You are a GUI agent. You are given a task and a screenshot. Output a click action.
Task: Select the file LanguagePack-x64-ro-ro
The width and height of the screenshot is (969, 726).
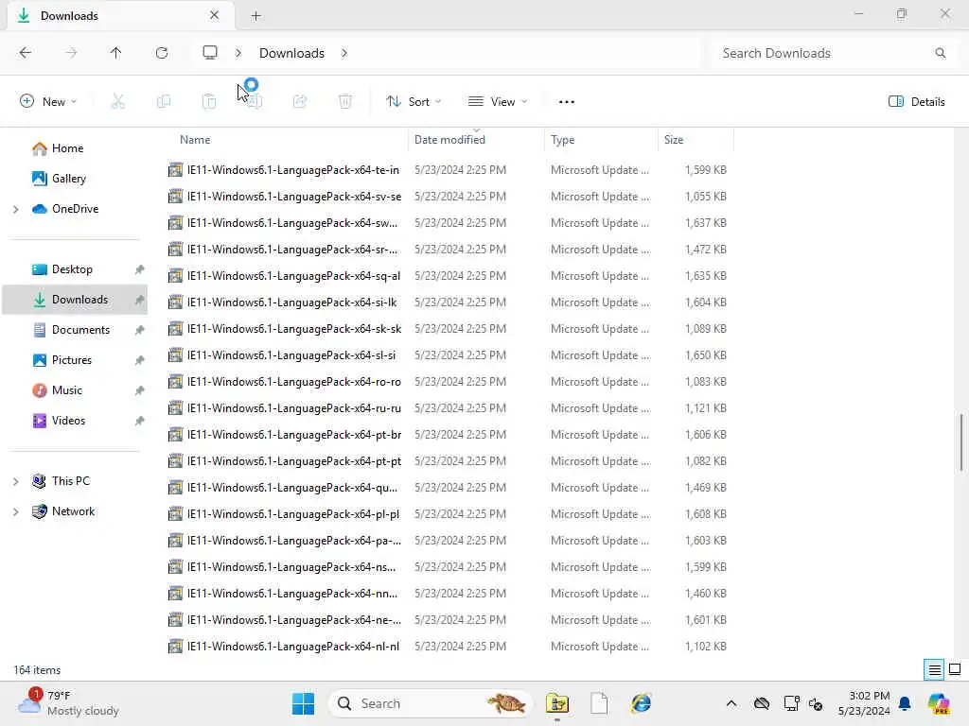448,382
